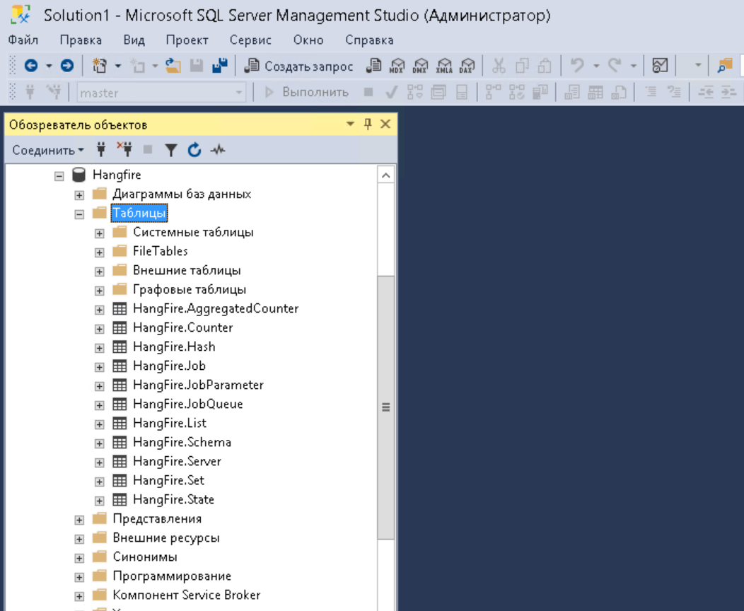Click the Object Explorer vertical scrollbar thumb

pyautogui.click(x=386, y=407)
